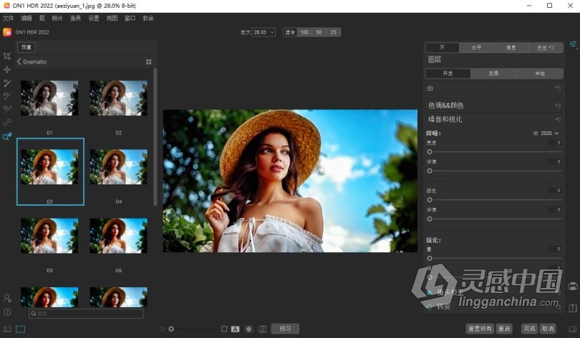
Task: Toggle the right panel visibility icon
Action: (573, 329)
